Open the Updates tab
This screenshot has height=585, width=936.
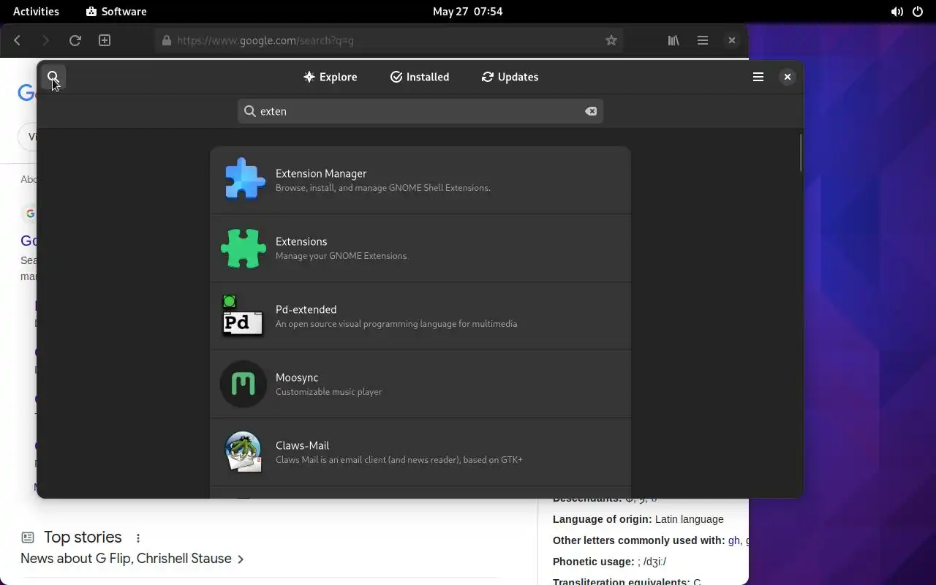click(510, 77)
